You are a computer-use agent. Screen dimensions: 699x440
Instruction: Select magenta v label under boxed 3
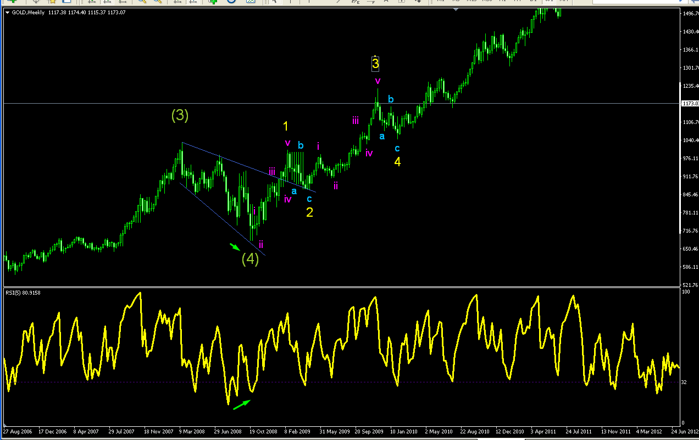pos(378,81)
